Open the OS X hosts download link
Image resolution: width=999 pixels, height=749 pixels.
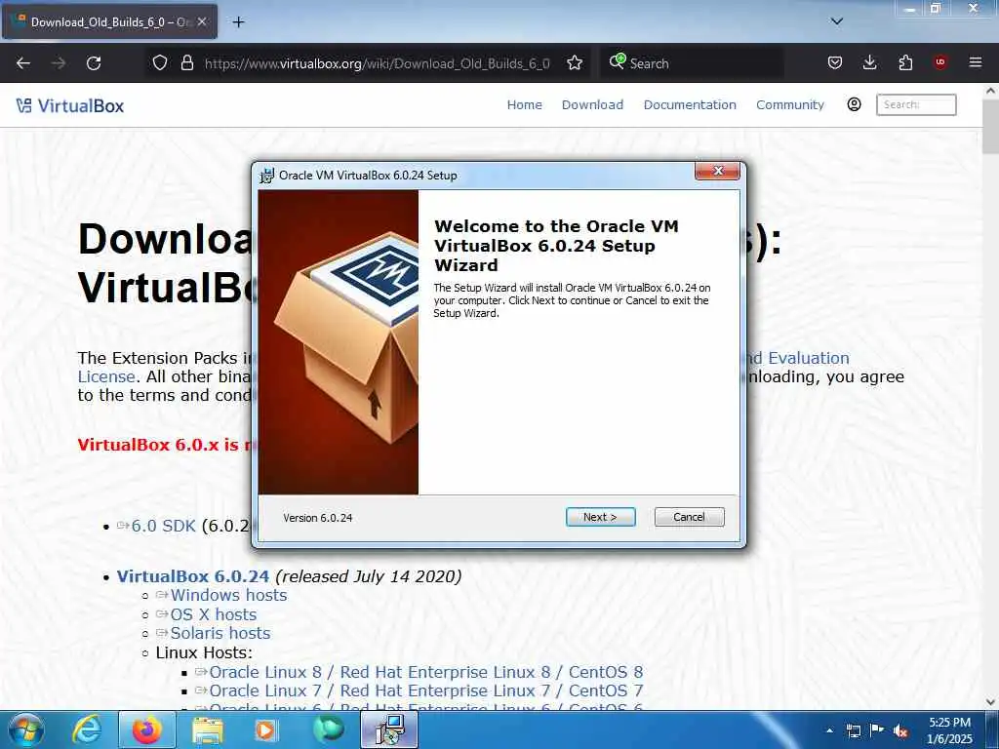(213, 614)
